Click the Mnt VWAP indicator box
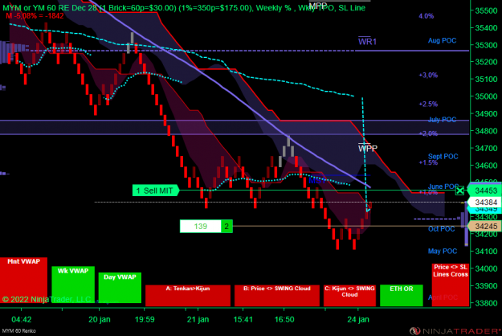Viewport: 502px width, 336px height. click(23, 281)
